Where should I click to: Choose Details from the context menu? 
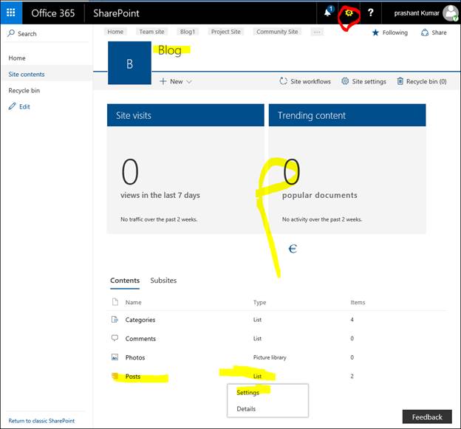(246, 409)
